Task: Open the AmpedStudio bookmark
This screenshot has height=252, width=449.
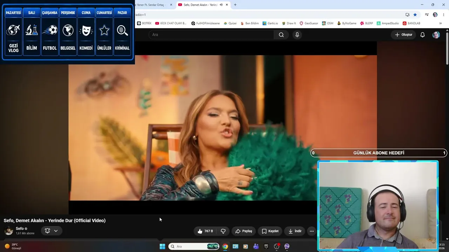Action: click(x=388, y=23)
